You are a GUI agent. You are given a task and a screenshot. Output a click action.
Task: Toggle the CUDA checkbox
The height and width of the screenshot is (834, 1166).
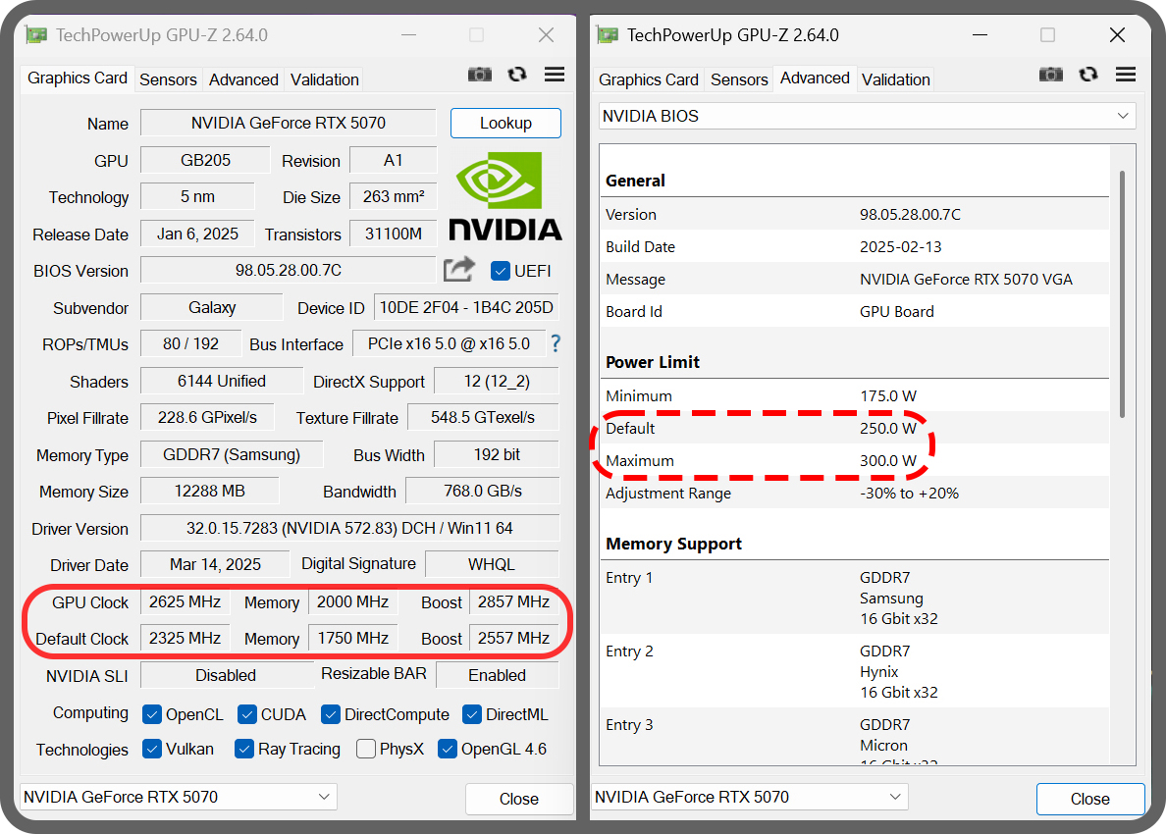(x=247, y=714)
